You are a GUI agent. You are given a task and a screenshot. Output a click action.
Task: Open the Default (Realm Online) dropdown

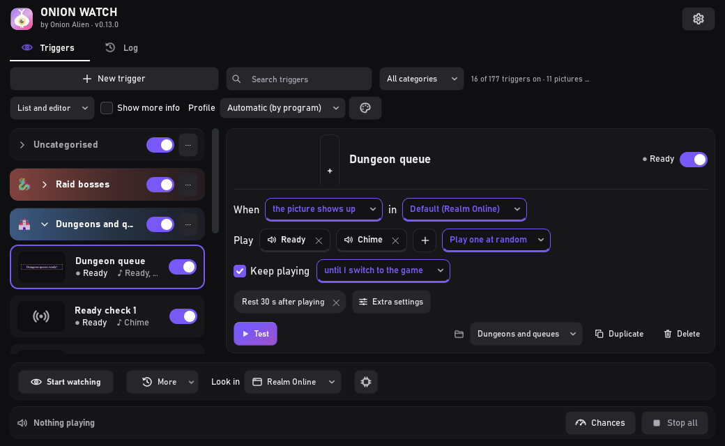click(465, 209)
